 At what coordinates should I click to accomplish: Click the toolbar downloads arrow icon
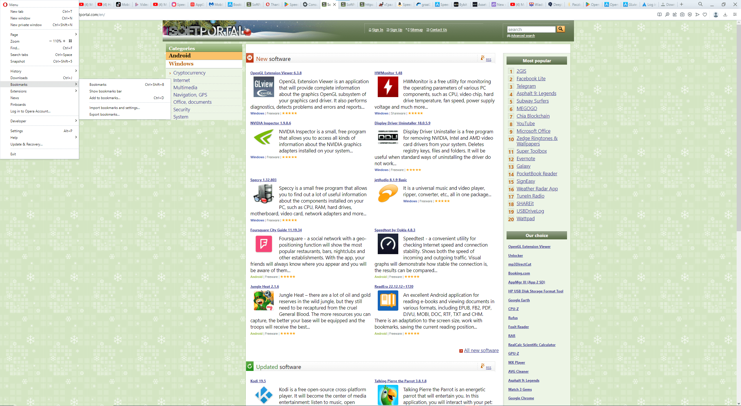pyautogui.click(x=725, y=14)
